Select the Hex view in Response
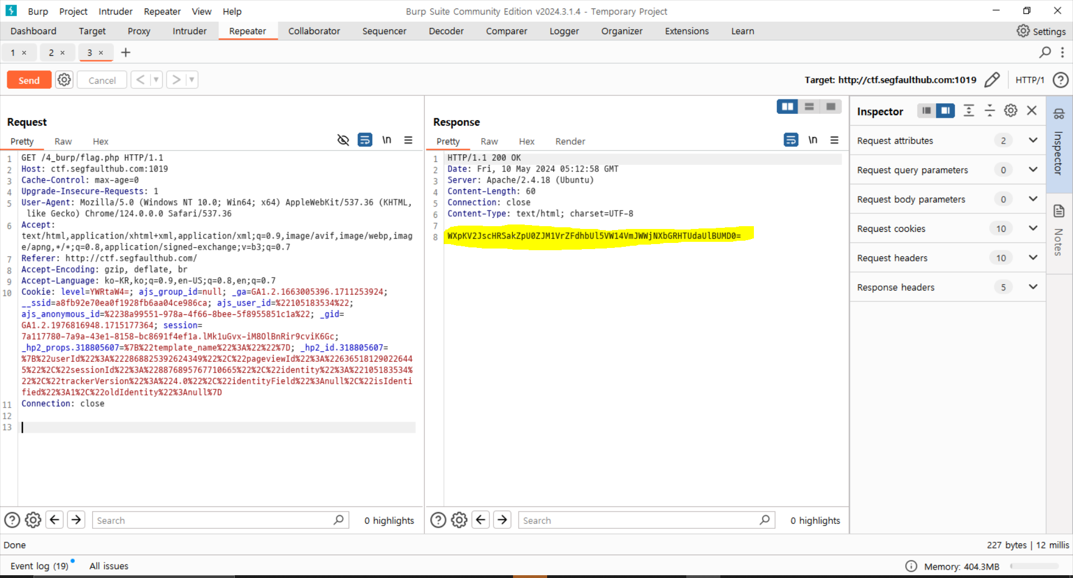 (526, 141)
